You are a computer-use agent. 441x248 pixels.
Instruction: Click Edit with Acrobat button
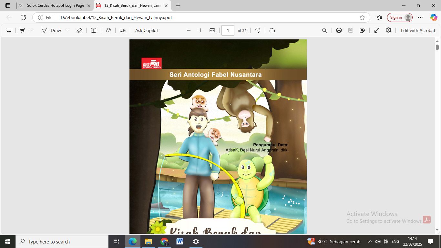(418, 30)
